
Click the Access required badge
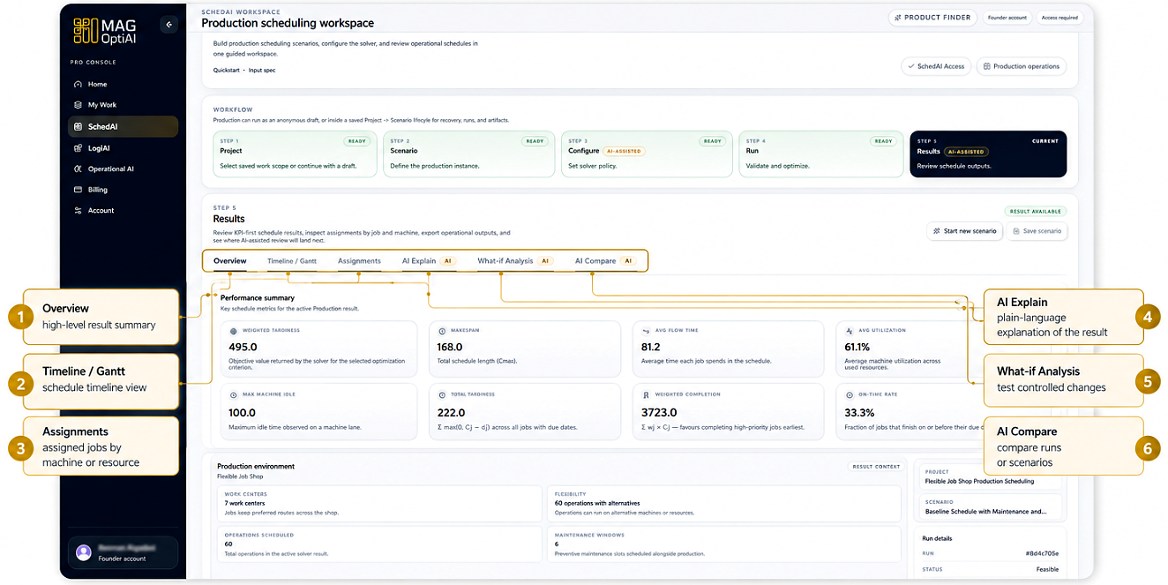(x=1059, y=17)
